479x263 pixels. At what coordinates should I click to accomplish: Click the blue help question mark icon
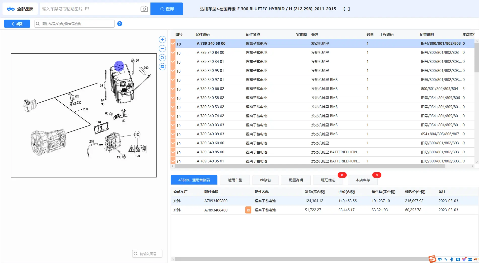[120, 24]
